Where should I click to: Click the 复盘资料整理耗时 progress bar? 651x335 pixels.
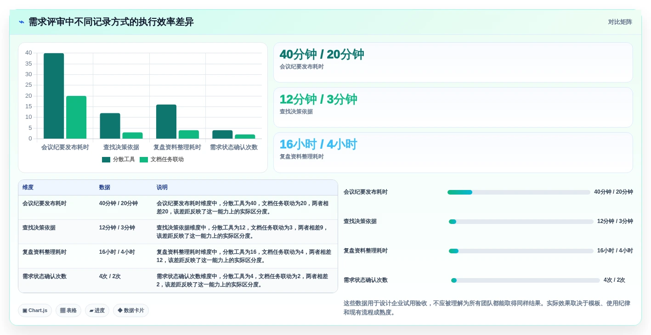click(521, 251)
